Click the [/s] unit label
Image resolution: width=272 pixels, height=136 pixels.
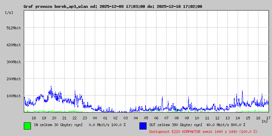10,13
